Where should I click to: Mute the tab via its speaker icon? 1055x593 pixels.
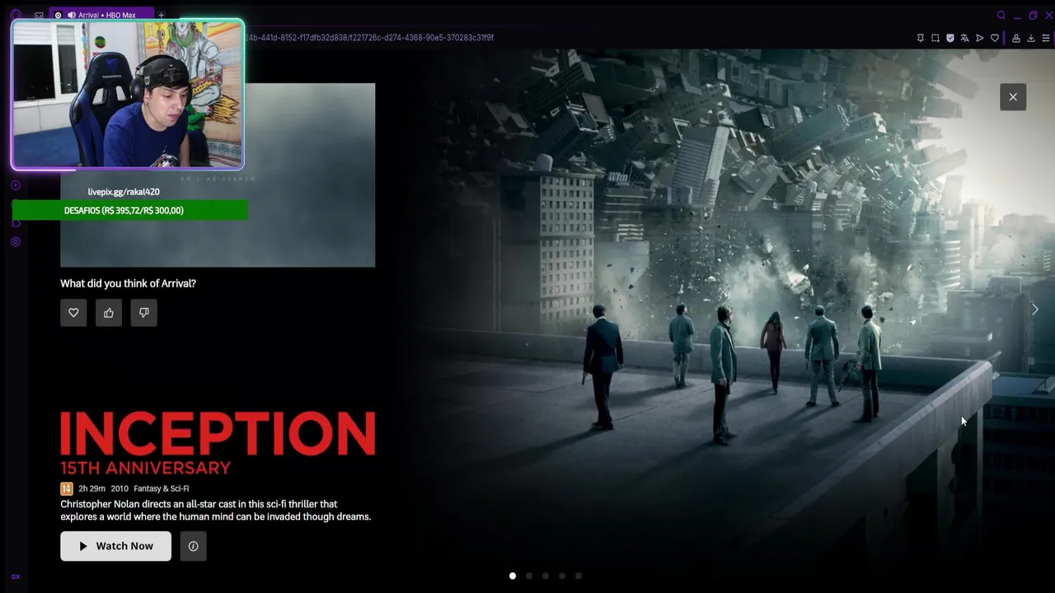(x=71, y=15)
